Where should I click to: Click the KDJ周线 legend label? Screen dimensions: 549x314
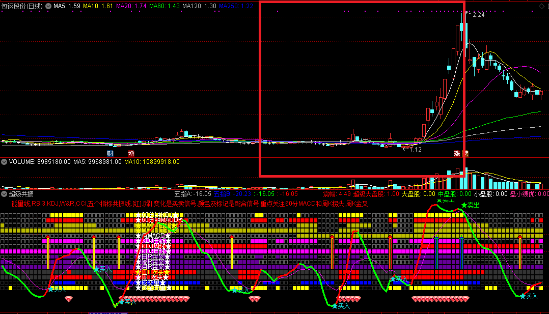tap(153, 246)
